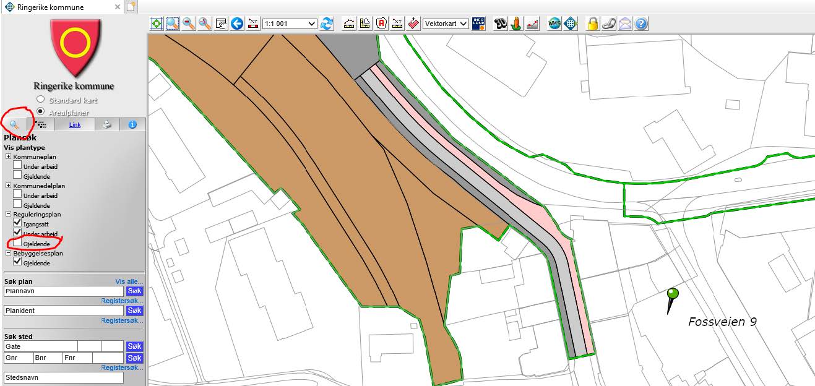Open the terrain profile chart tool
Viewport: 815px width, 386px height.
(x=533, y=24)
